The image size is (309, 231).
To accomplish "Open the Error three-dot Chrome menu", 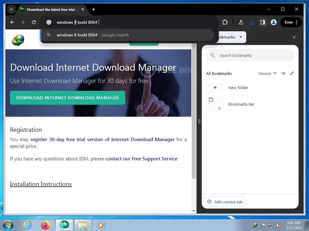I will coord(291,22).
